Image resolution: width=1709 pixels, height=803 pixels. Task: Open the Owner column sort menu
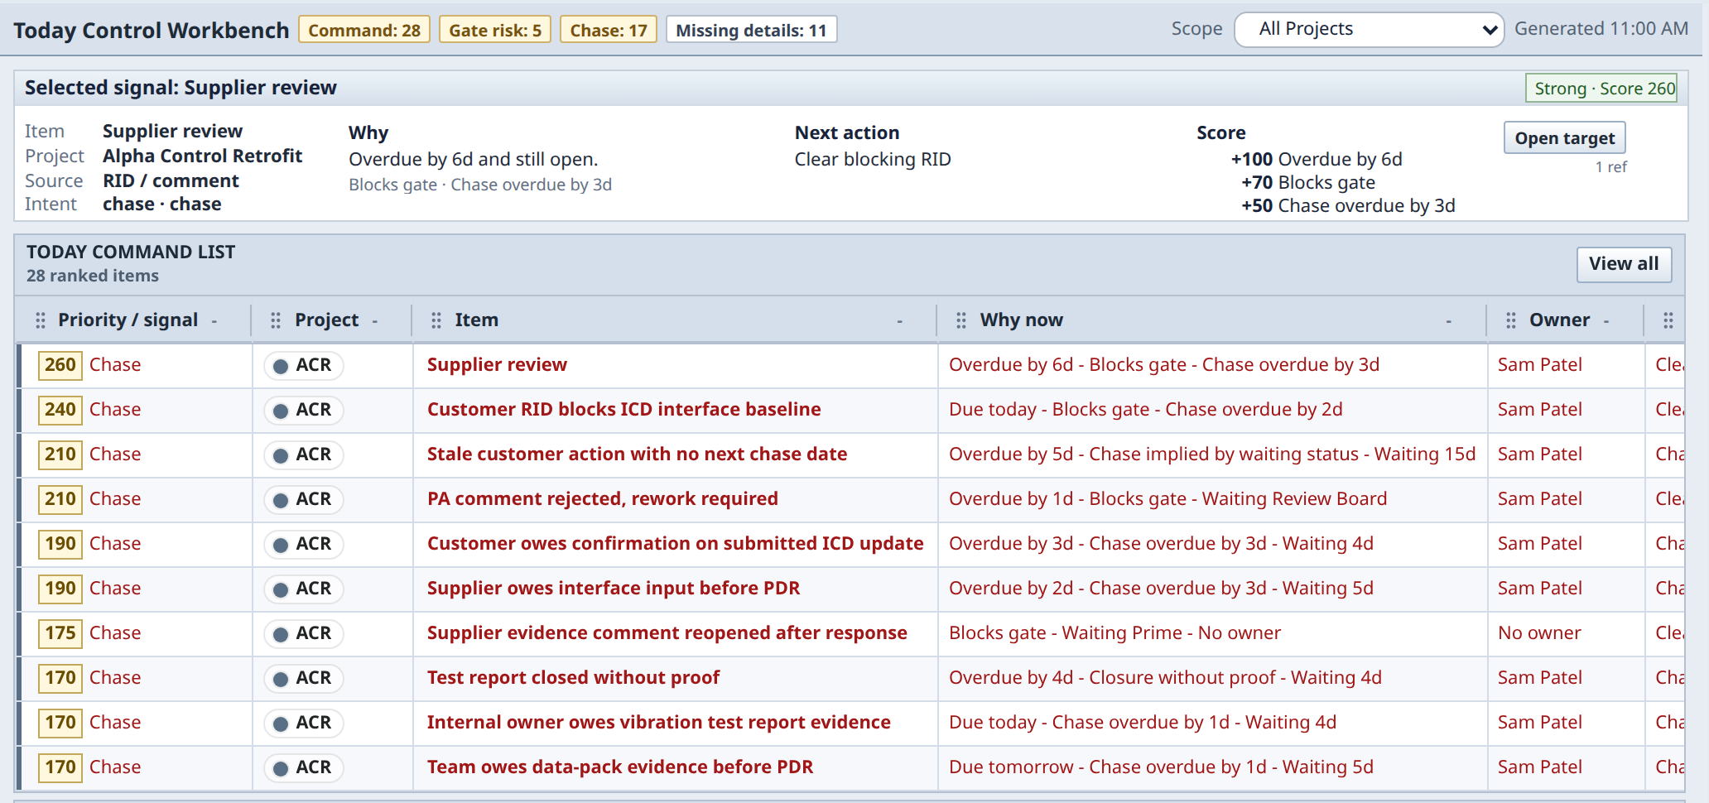(1606, 321)
